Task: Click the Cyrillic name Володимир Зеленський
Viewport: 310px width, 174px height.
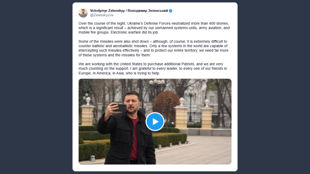Action: (148, 11)
